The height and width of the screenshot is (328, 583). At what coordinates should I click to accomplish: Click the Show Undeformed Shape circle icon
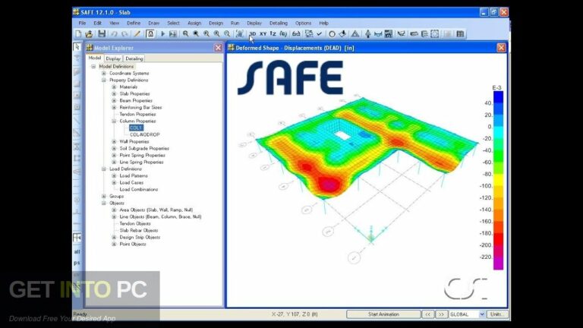tap(332, 34)
